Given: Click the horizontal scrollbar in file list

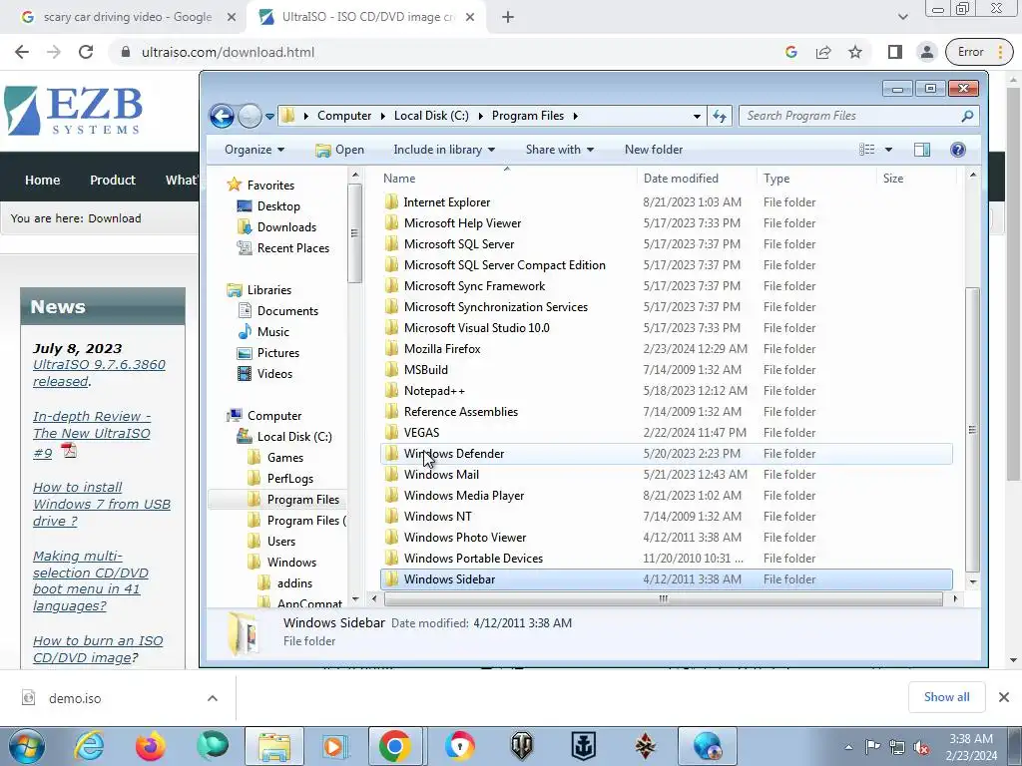Looking at the screenshot, I should tap(663, 598).
